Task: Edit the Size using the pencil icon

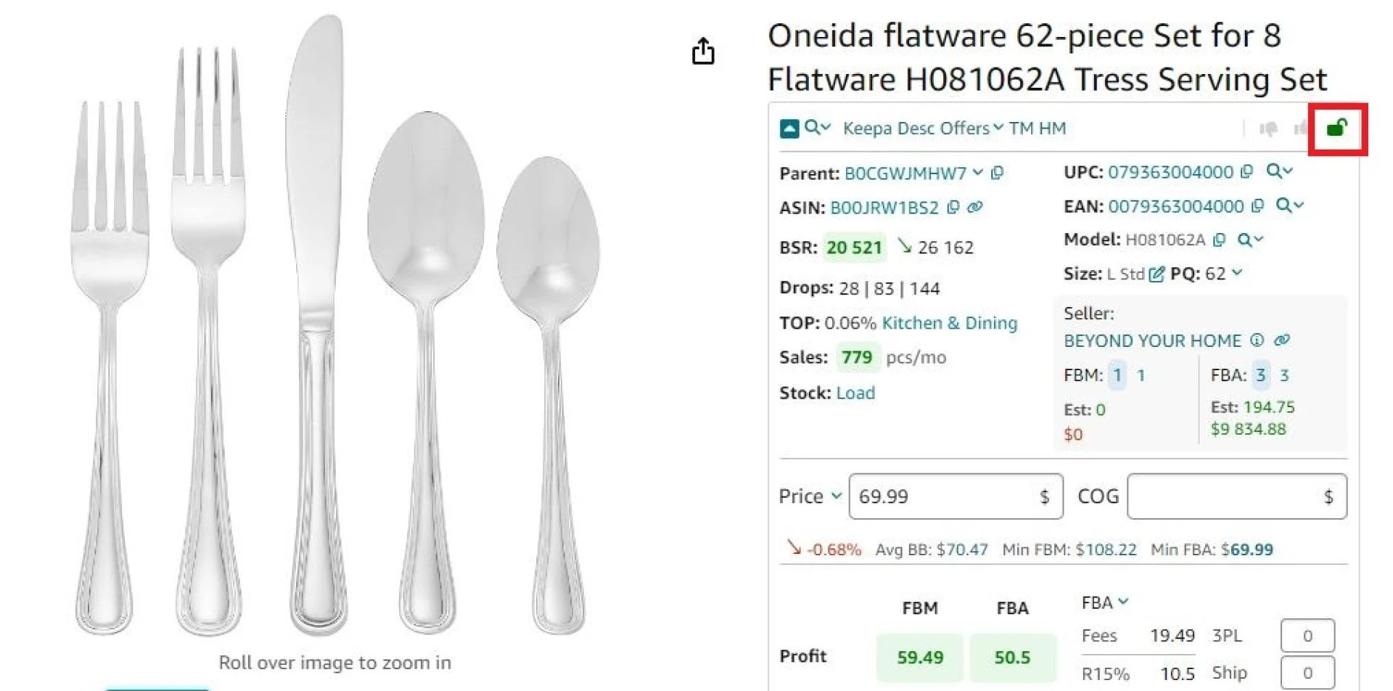Action: point(1156,274)
